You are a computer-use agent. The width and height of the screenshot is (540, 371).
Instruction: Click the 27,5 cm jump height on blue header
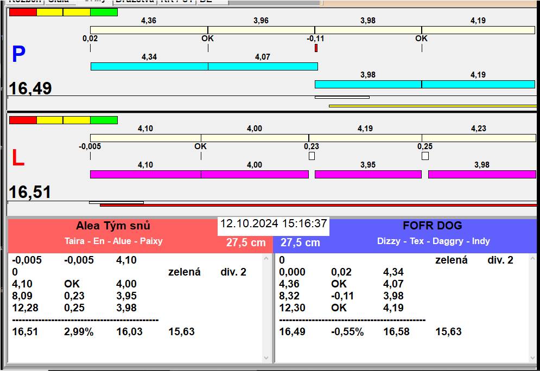[300, 242]
